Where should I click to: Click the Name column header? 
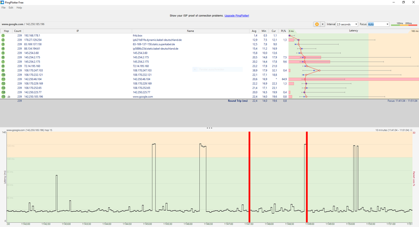click(190, 31)
